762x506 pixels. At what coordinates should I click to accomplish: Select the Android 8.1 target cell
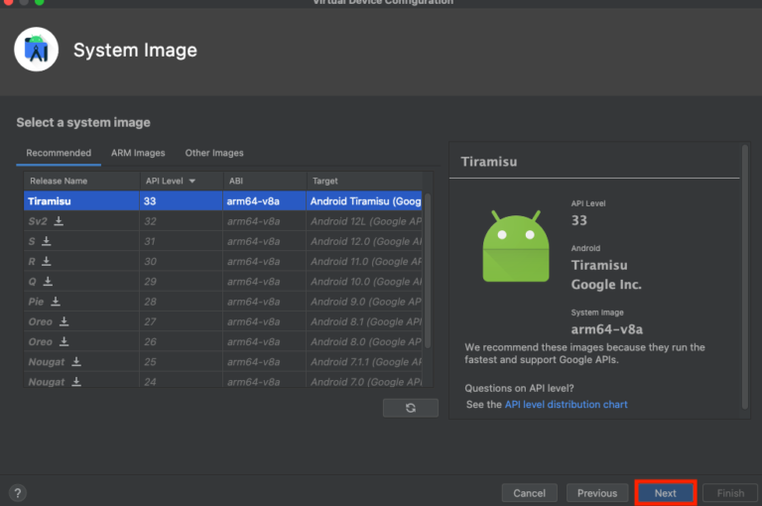pos(364,321)
